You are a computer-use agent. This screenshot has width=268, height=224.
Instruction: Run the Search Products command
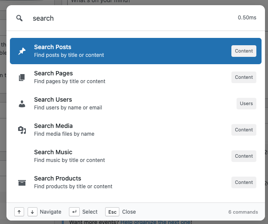pos(136,183)
